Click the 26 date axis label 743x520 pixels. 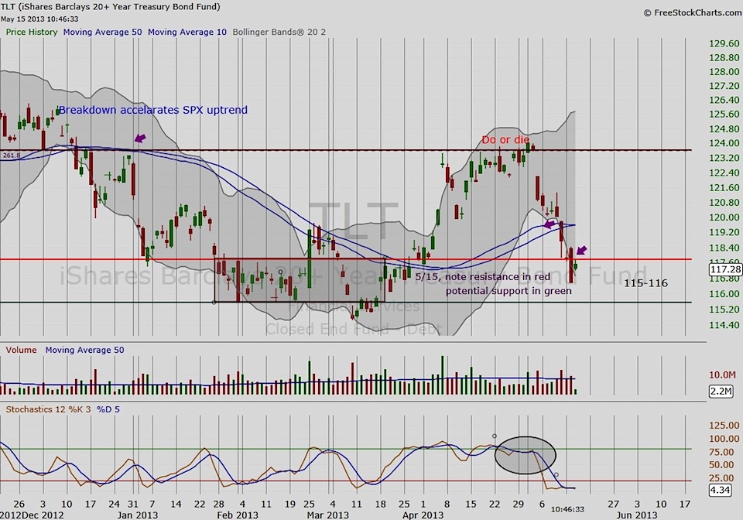[19, 504]
